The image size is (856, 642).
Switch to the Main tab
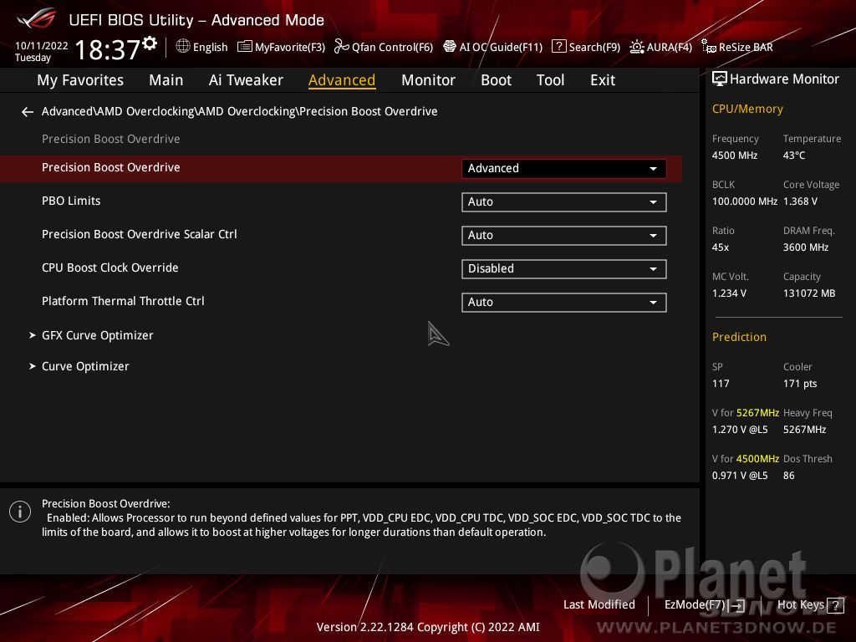pyautogui.click(x=166, y=80)
